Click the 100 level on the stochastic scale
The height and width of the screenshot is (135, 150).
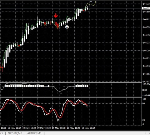pos(144,99)
